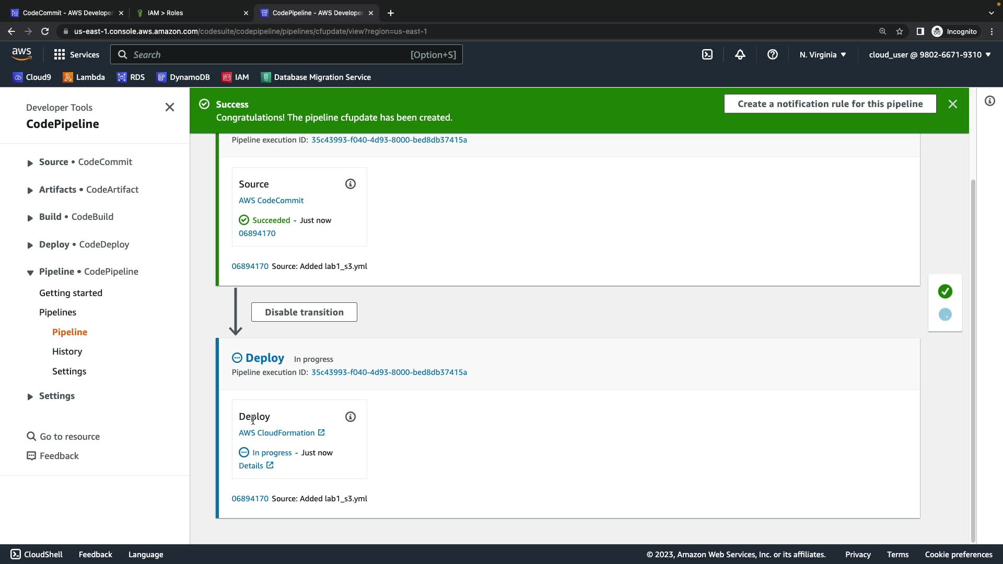
Task: Open IAM bookmark shortcut
Action: pos(235,77)
